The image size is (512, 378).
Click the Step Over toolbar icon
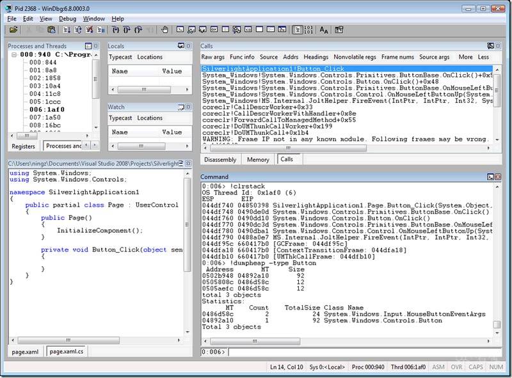tap(127, 30)
